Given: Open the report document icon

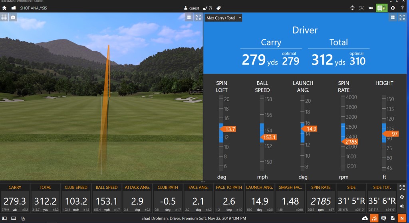Looking at the screenshot, I should click(x=393, y=218).
